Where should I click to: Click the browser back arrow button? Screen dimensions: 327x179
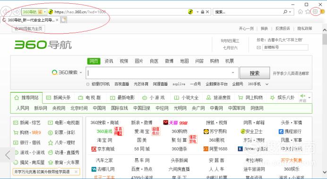point(6,12)
